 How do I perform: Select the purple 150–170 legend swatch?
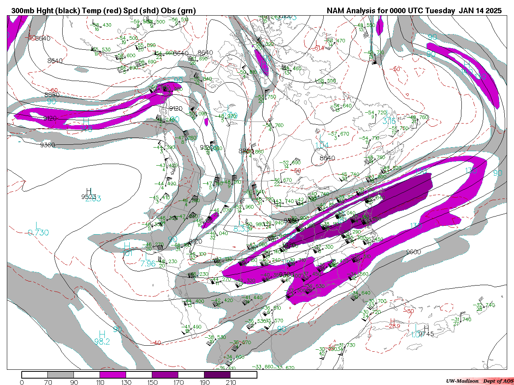165,375
